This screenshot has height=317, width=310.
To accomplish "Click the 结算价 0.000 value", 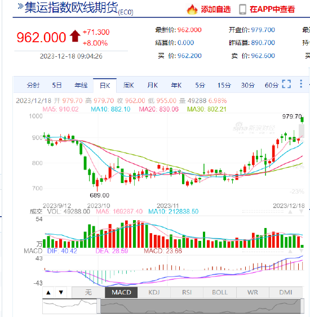I will pyautogui.click(x=185, y=43).
